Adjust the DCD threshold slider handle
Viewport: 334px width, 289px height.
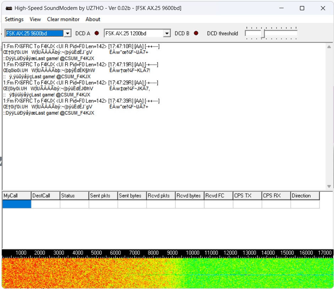(x=263, y=33)
